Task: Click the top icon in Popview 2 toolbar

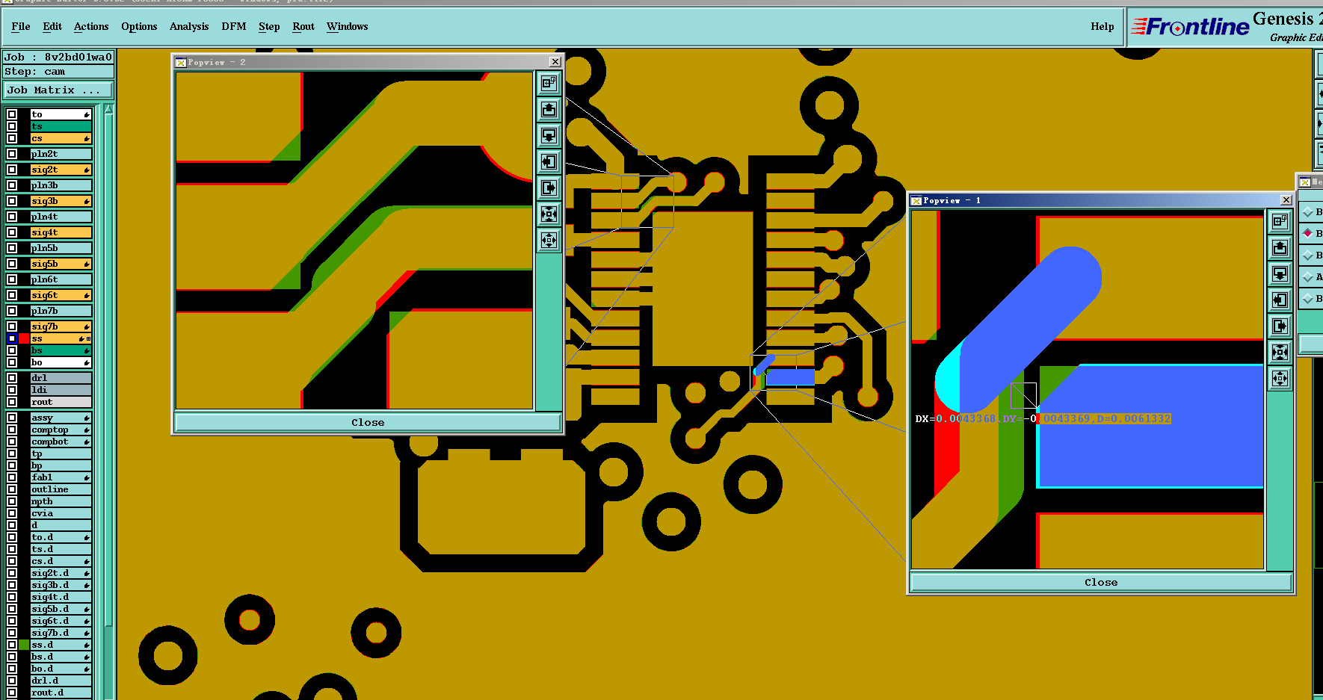Action: (x=549, y=84)
